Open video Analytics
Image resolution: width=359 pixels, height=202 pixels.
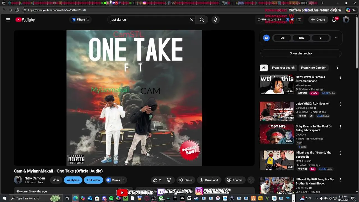(x=73, y=180)
